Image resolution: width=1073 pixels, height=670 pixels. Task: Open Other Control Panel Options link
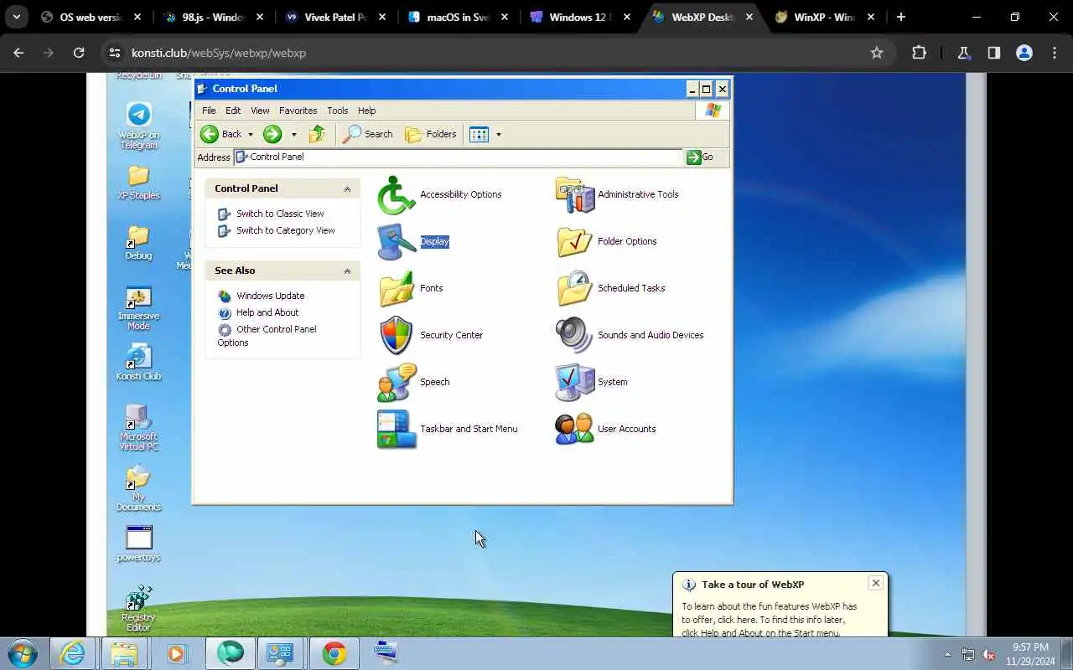pyautogui.click(x=267, y=336)
